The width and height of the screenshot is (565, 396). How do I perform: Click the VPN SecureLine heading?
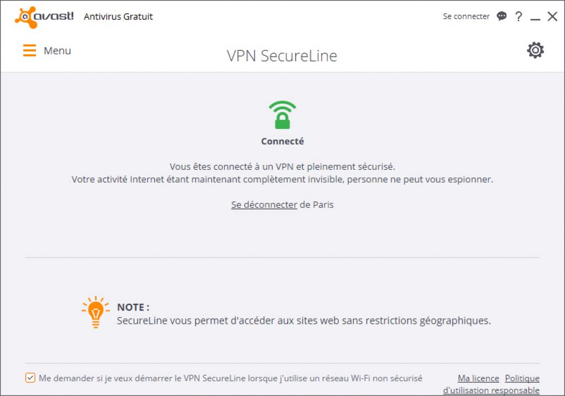coord(282,56)
